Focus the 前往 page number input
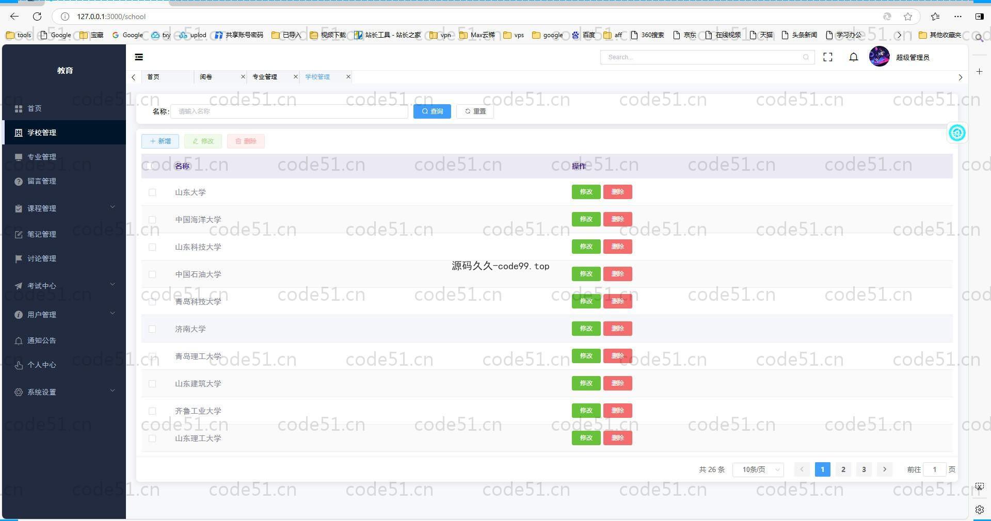Screen dimensions: 991x521 tap(934, 469)
